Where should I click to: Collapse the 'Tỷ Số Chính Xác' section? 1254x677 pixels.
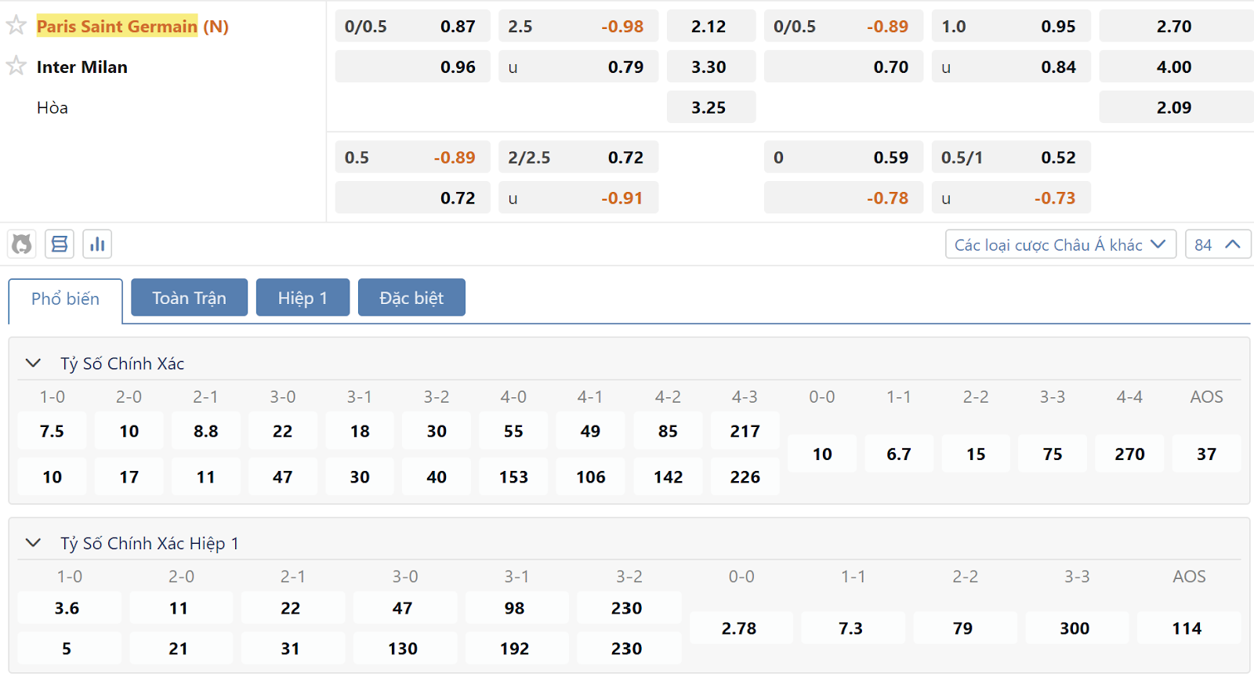33,363
